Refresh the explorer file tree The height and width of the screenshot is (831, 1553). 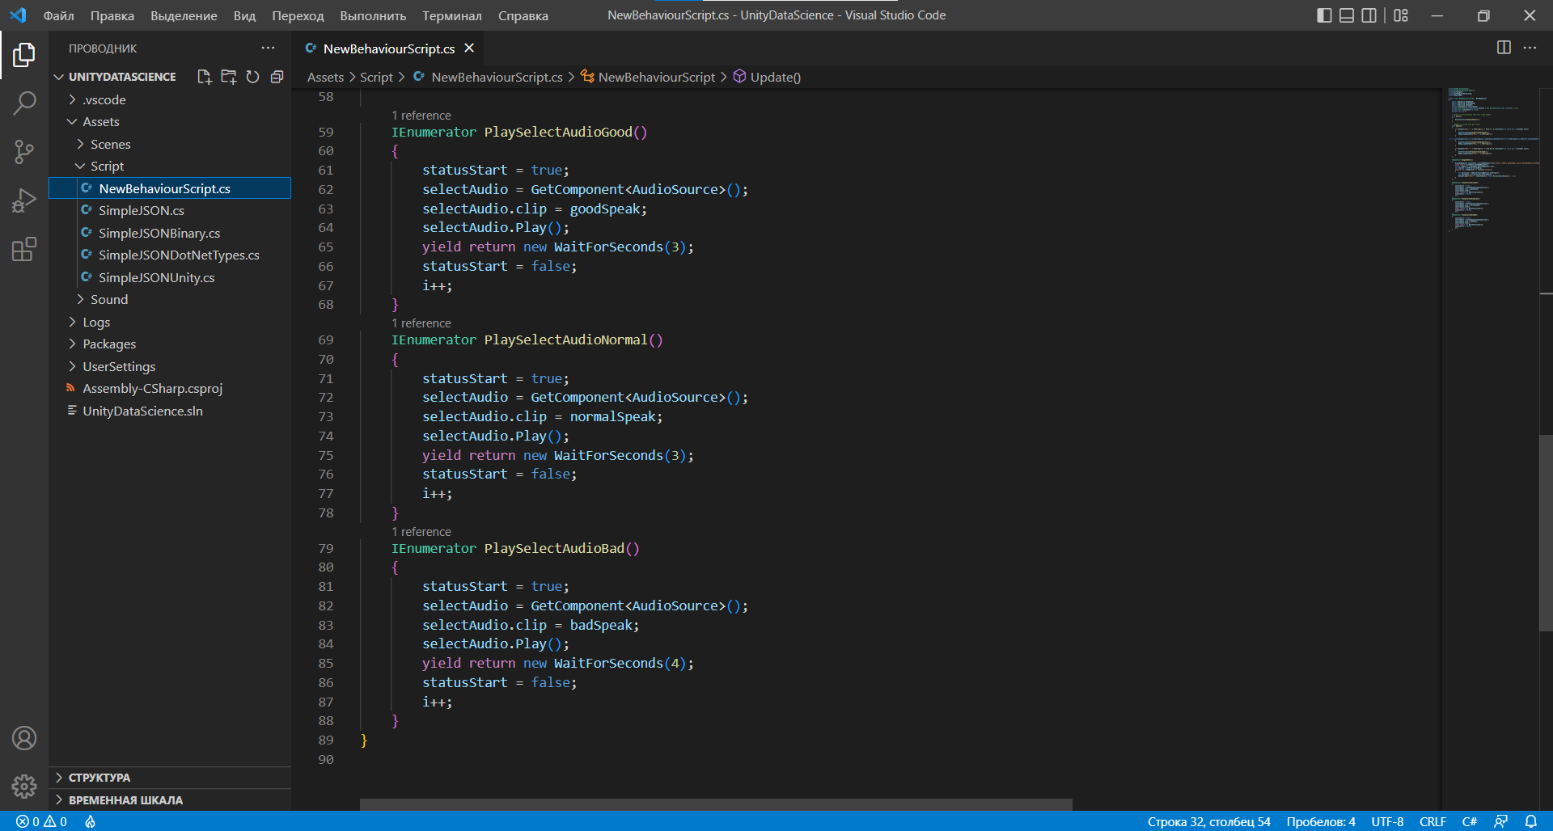tap(252, 77)
